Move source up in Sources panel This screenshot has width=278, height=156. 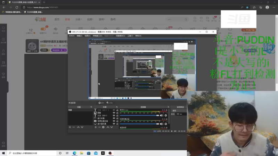[108, 127]
